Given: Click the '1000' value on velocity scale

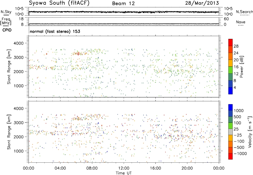Looking at the screenshot, I should [239, 111].
